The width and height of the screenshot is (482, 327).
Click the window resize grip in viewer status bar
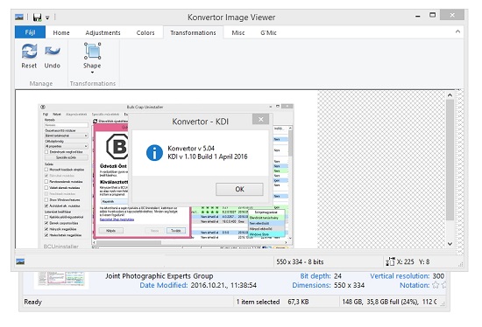tap(460, 264)
